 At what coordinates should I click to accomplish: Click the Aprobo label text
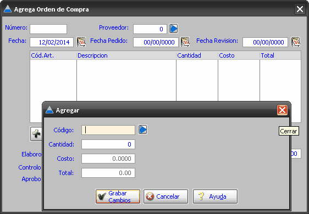[x=31, y=179]
